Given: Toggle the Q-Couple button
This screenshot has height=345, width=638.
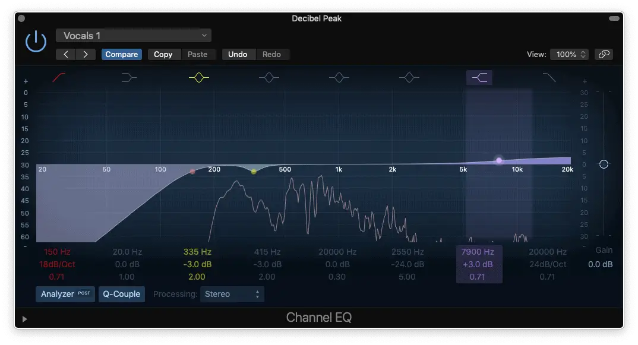Looking at the screenshot, I should pyautogui.click(x=121, y=294).
